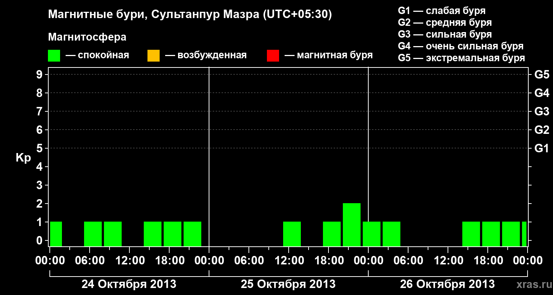
Task: Click the '— возбужденная' legend label
Action: coord(206,56)
